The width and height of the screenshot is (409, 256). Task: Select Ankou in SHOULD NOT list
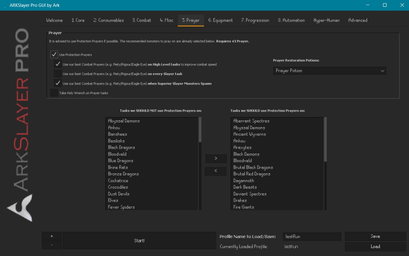point(152,128)
